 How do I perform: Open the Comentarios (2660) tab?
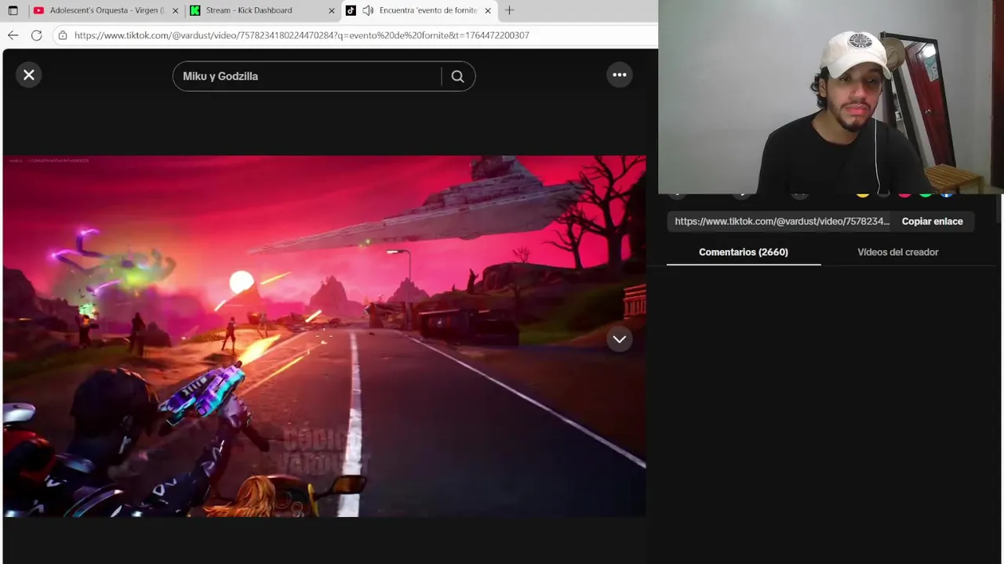coord(744,252)
